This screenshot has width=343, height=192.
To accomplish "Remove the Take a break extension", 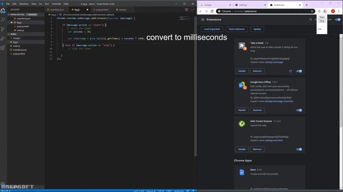I will (257, 71).
